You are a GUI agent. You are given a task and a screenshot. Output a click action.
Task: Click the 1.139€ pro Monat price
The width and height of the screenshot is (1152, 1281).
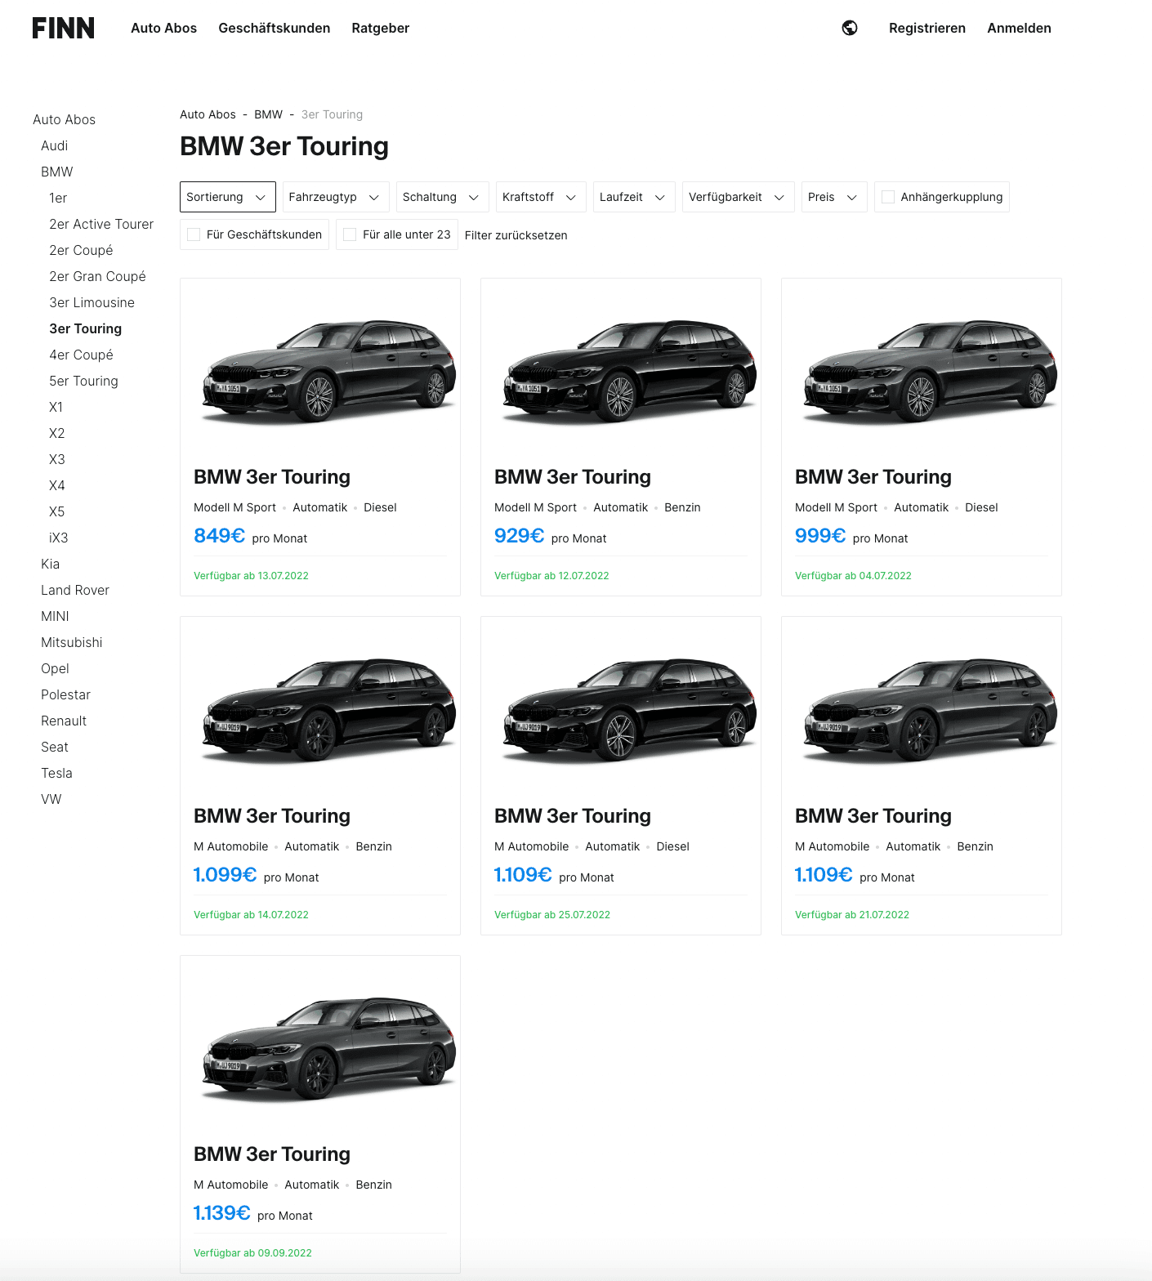point(252,1214)
